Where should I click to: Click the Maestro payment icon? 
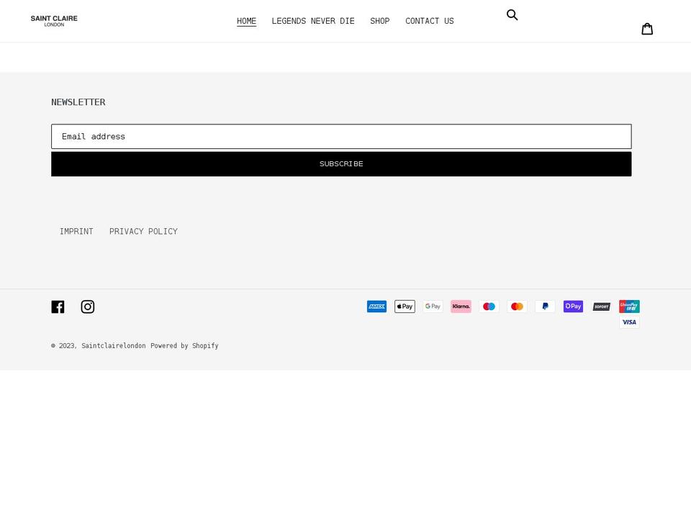[x=489, y=306]
